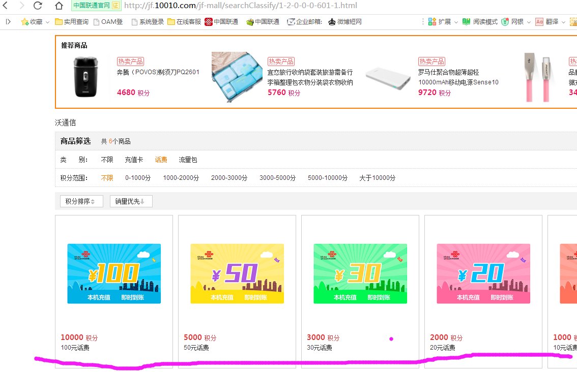Open the 积分排序 sort dropdown
This screenshot has height=372, width=577.
tap(81, 201)
